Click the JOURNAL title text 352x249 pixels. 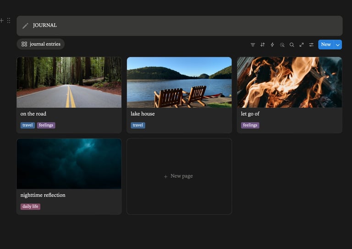[44, 25]
